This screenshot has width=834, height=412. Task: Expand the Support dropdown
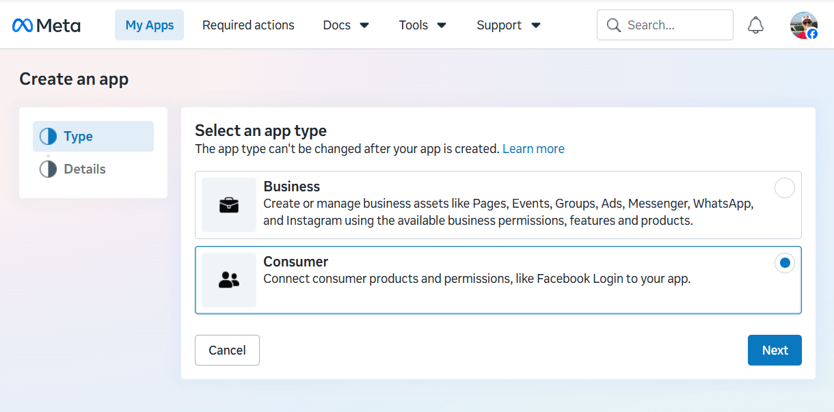coord(509,25)
